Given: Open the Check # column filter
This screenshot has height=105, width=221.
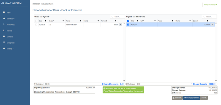Looking at the screenshot, I should pos(63,21).
